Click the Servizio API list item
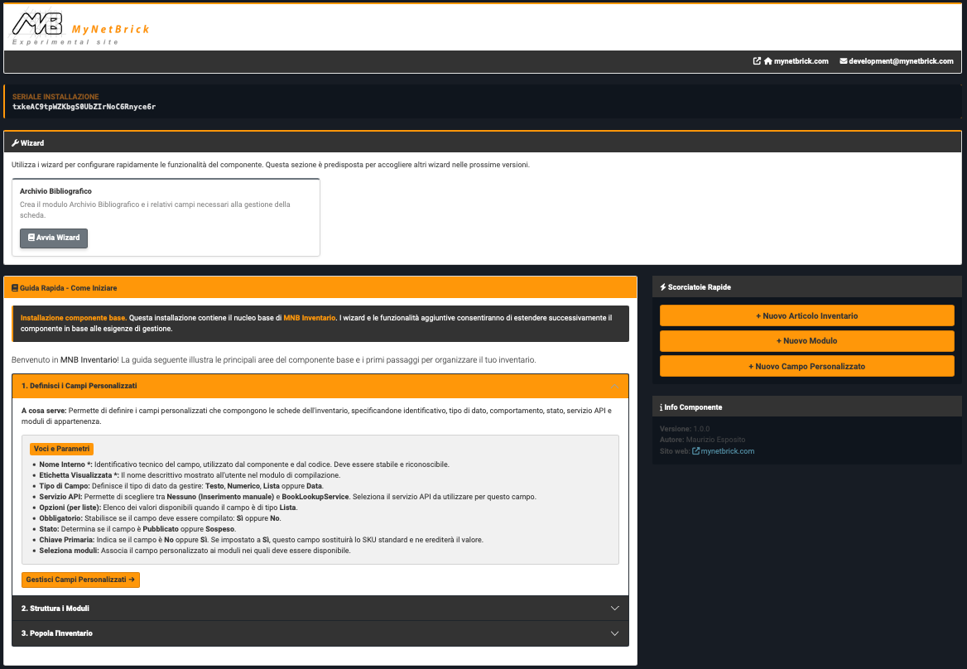This screenshot has height=669, width=967. [x=288, y=497]
